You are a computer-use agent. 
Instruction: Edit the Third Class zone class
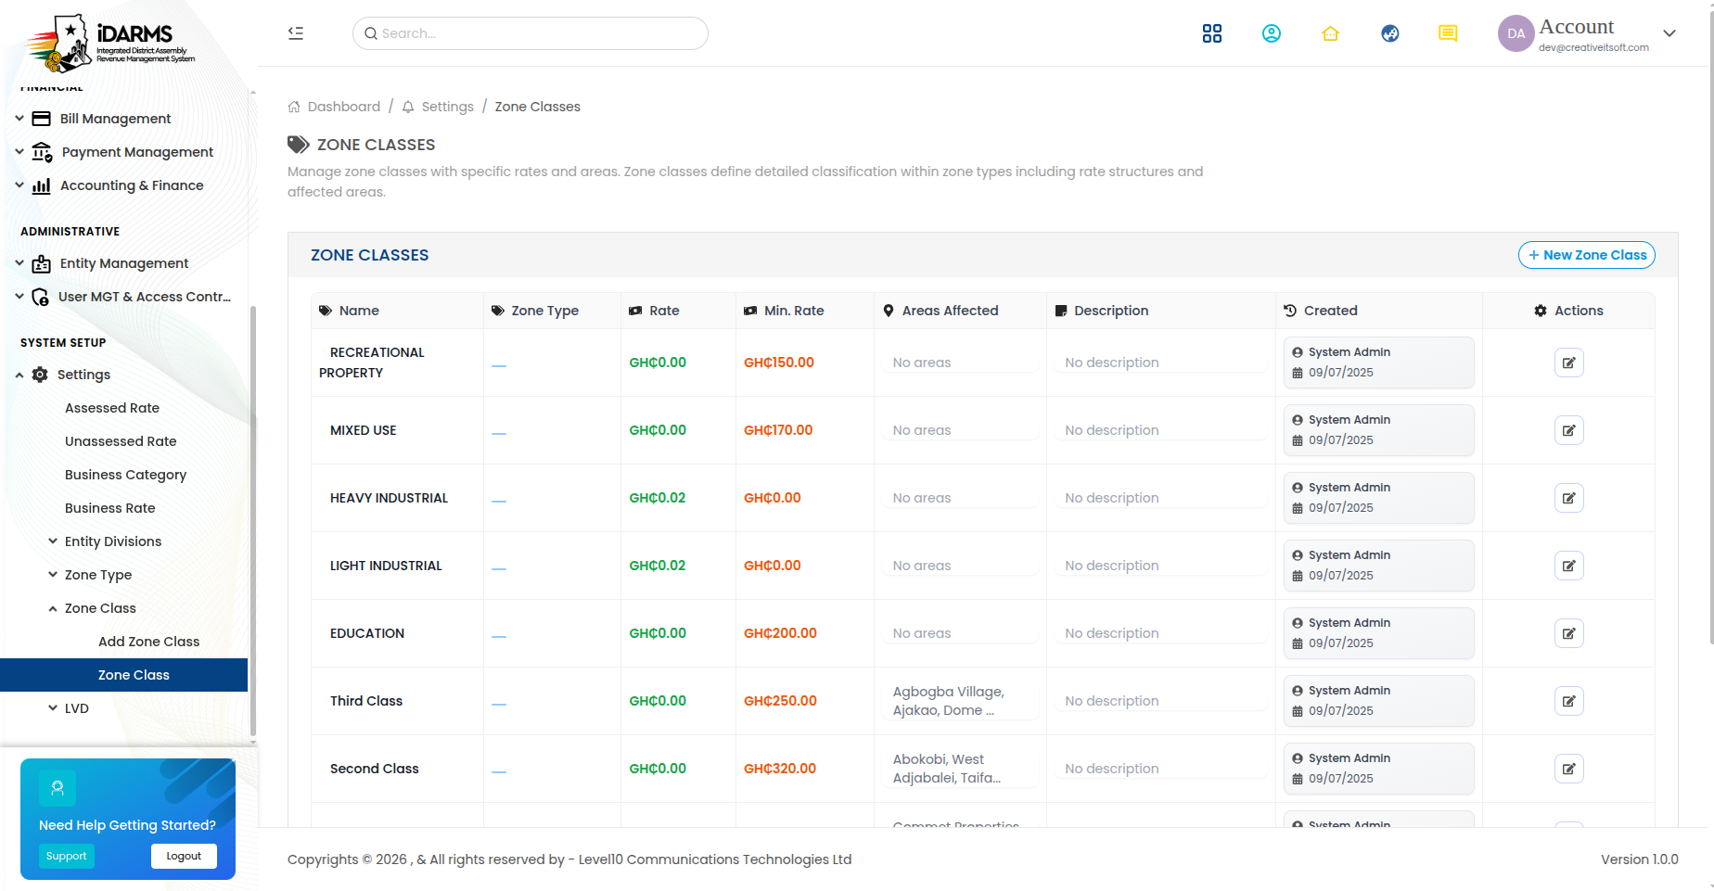(1568, 701)
